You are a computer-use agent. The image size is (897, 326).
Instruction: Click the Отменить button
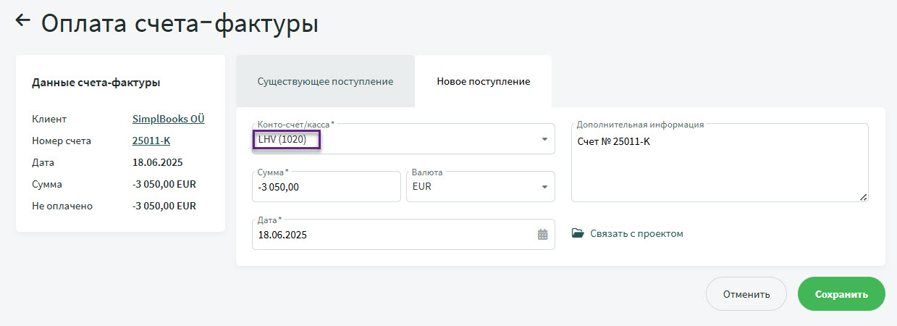(x=746, y=294)
